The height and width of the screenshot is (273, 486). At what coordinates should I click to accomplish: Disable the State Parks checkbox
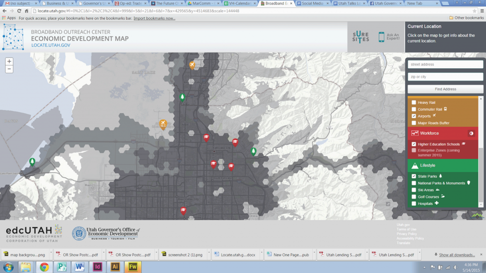pos(413,176)
